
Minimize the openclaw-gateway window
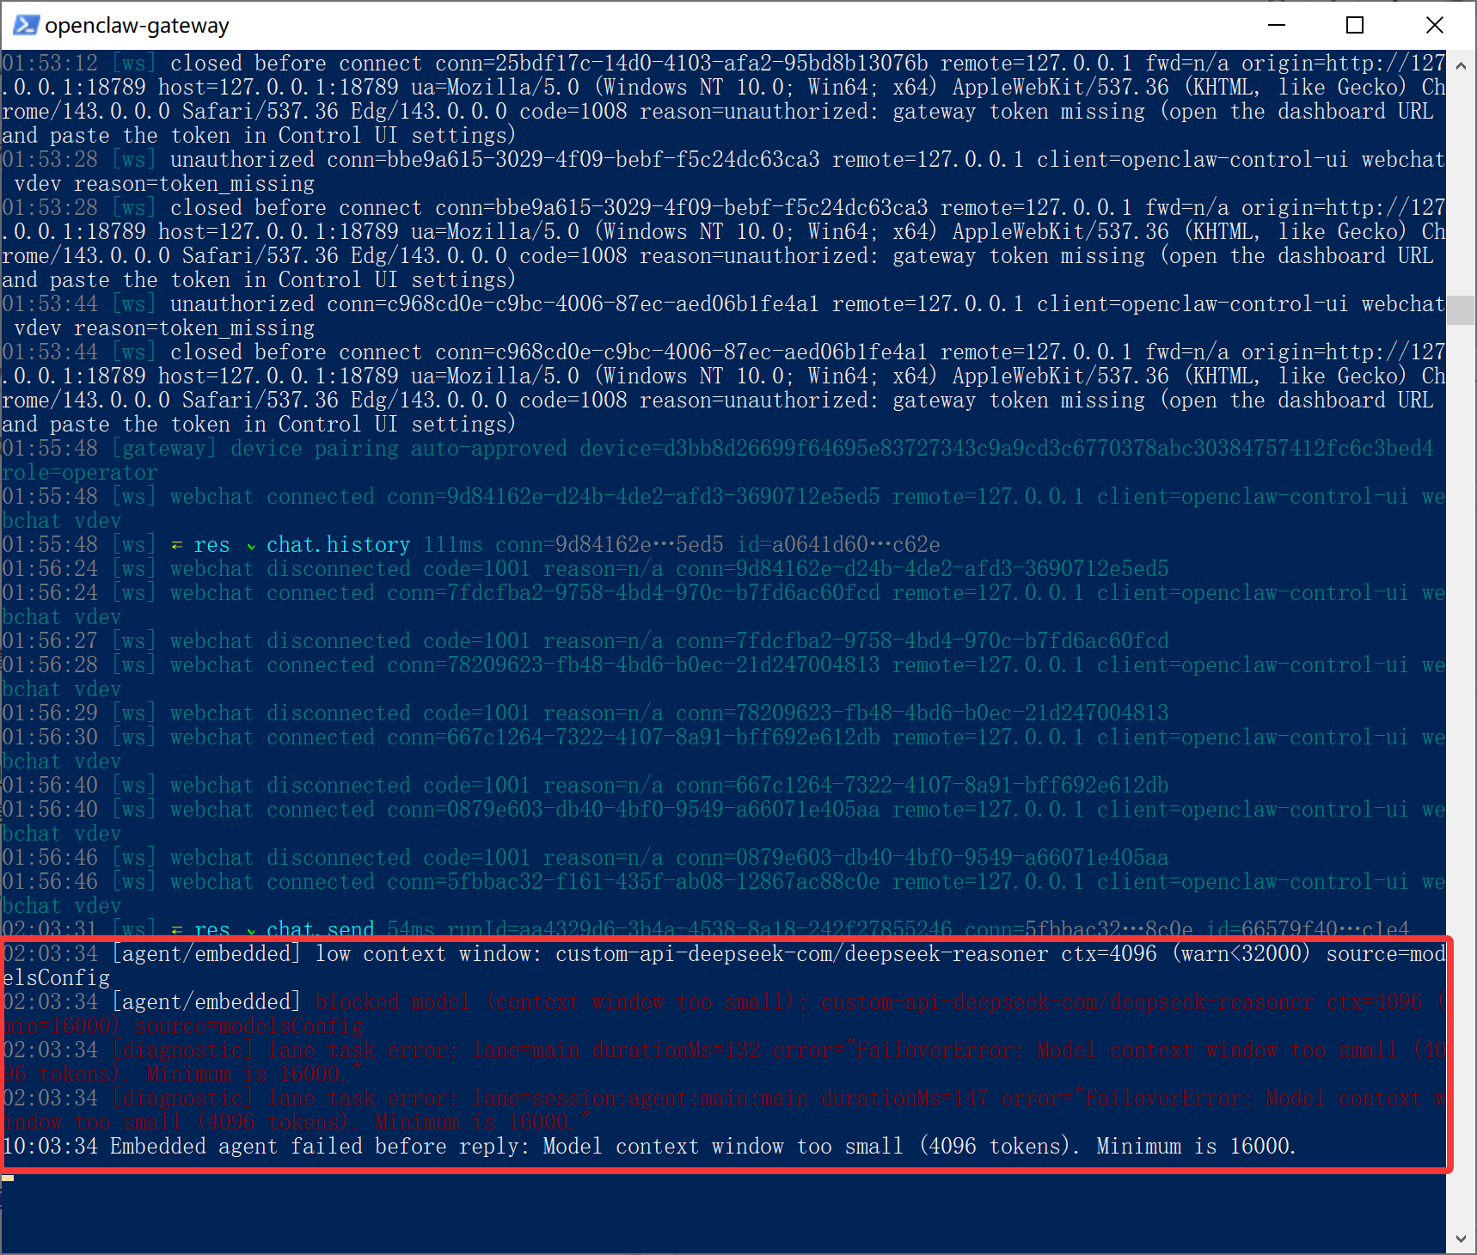point(1277,25)
